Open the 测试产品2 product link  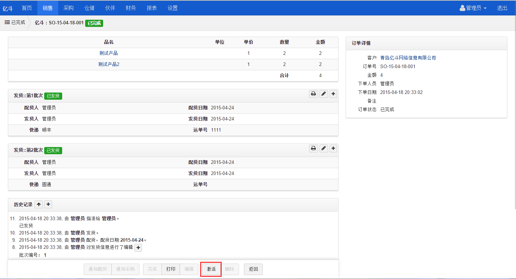coord(109,65)
